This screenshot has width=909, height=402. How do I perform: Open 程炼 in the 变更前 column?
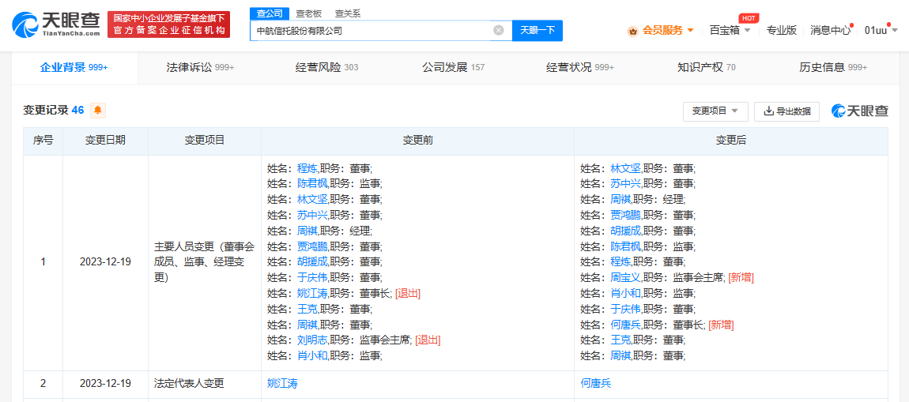click(307, 168)
